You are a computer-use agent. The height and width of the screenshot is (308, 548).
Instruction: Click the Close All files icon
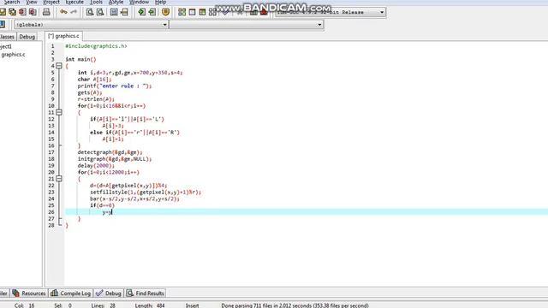point(33,12)
